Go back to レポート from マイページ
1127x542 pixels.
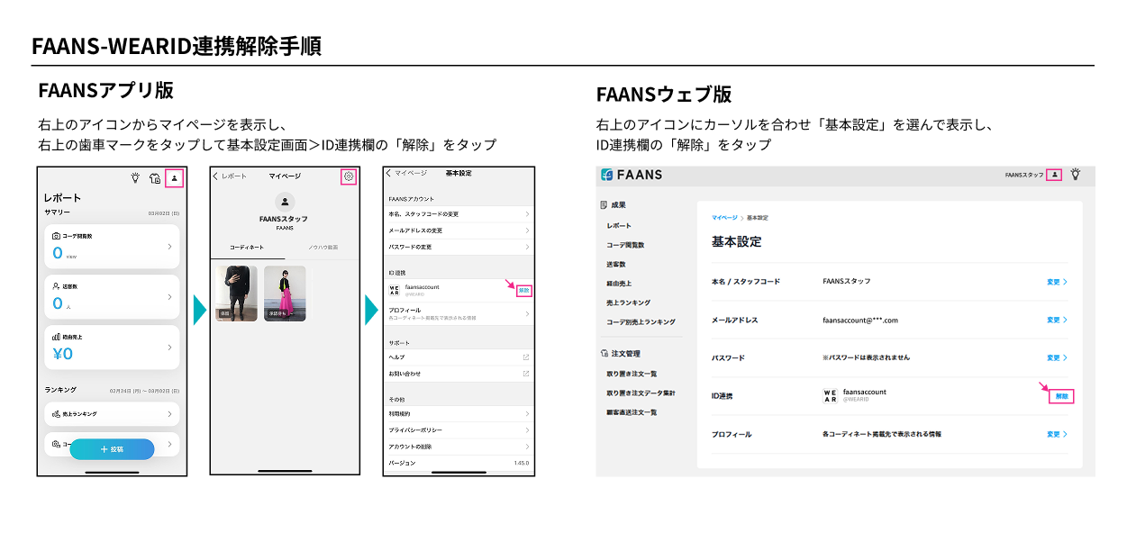[x=230, y=176]
